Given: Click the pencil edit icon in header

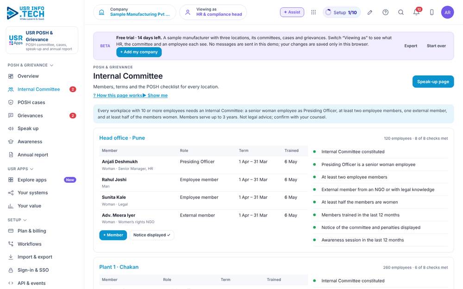Looking at the screenshot, I should 369,12.
